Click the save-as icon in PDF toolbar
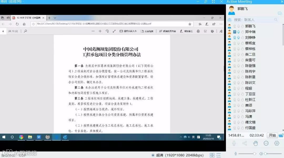This screenshot has height=158, width=284. point(212,31)
